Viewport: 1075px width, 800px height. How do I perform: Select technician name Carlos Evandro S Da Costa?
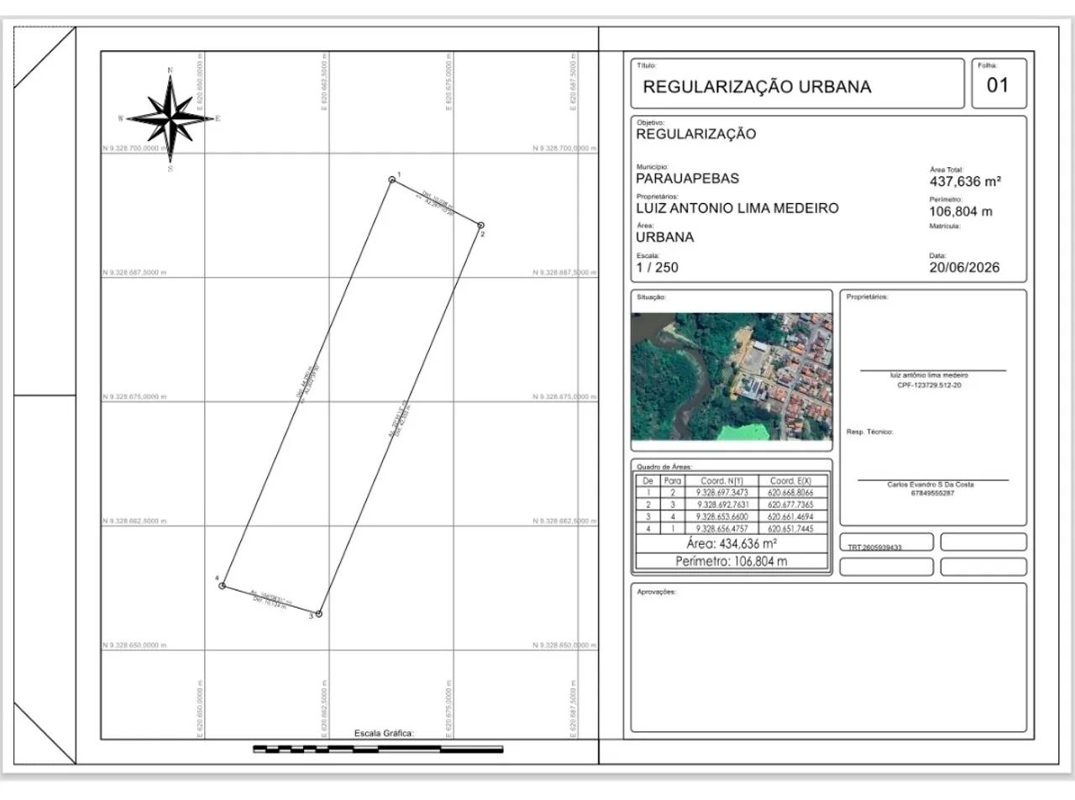(931, 484)
